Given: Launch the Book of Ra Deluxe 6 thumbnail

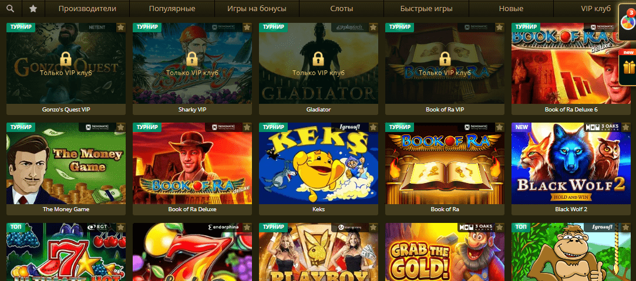Looking at the screenshot, I should [571, 63].
